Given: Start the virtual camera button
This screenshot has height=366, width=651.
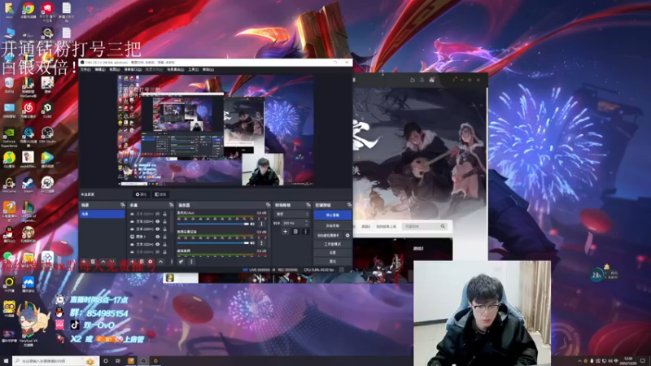Looking at the screenshot, I should point(329,235).
